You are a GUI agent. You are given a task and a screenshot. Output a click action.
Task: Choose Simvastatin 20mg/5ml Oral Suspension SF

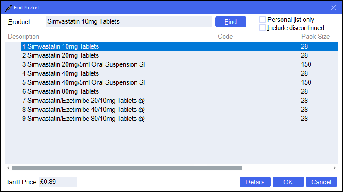pos(85,64)
